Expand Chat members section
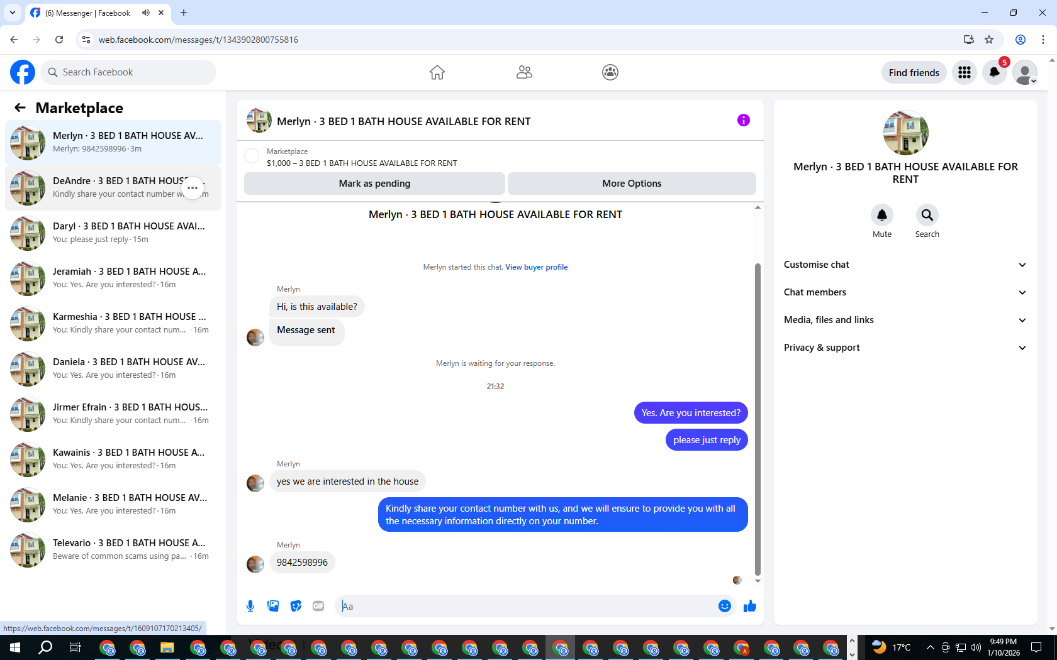1057x660 pixels. [x=905, y=292]
